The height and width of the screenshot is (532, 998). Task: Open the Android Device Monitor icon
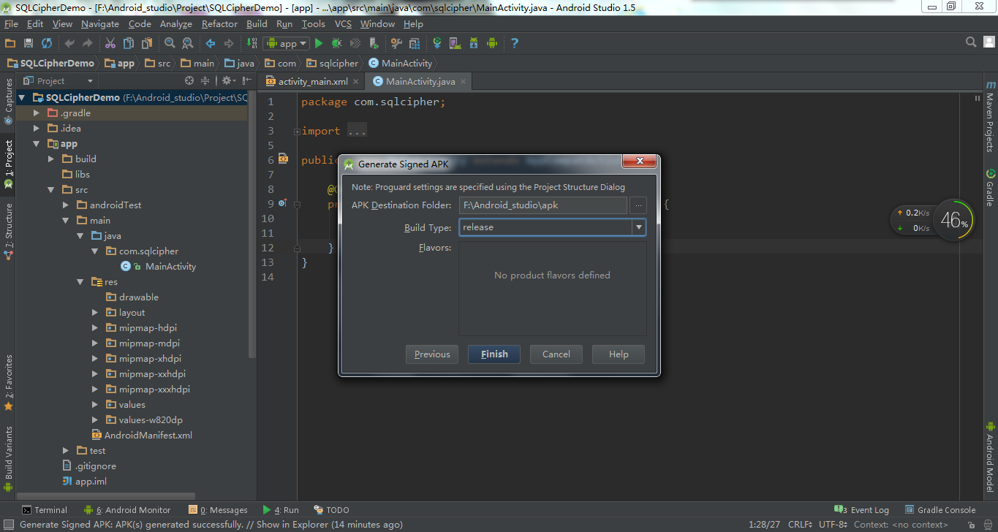point(492,43)
